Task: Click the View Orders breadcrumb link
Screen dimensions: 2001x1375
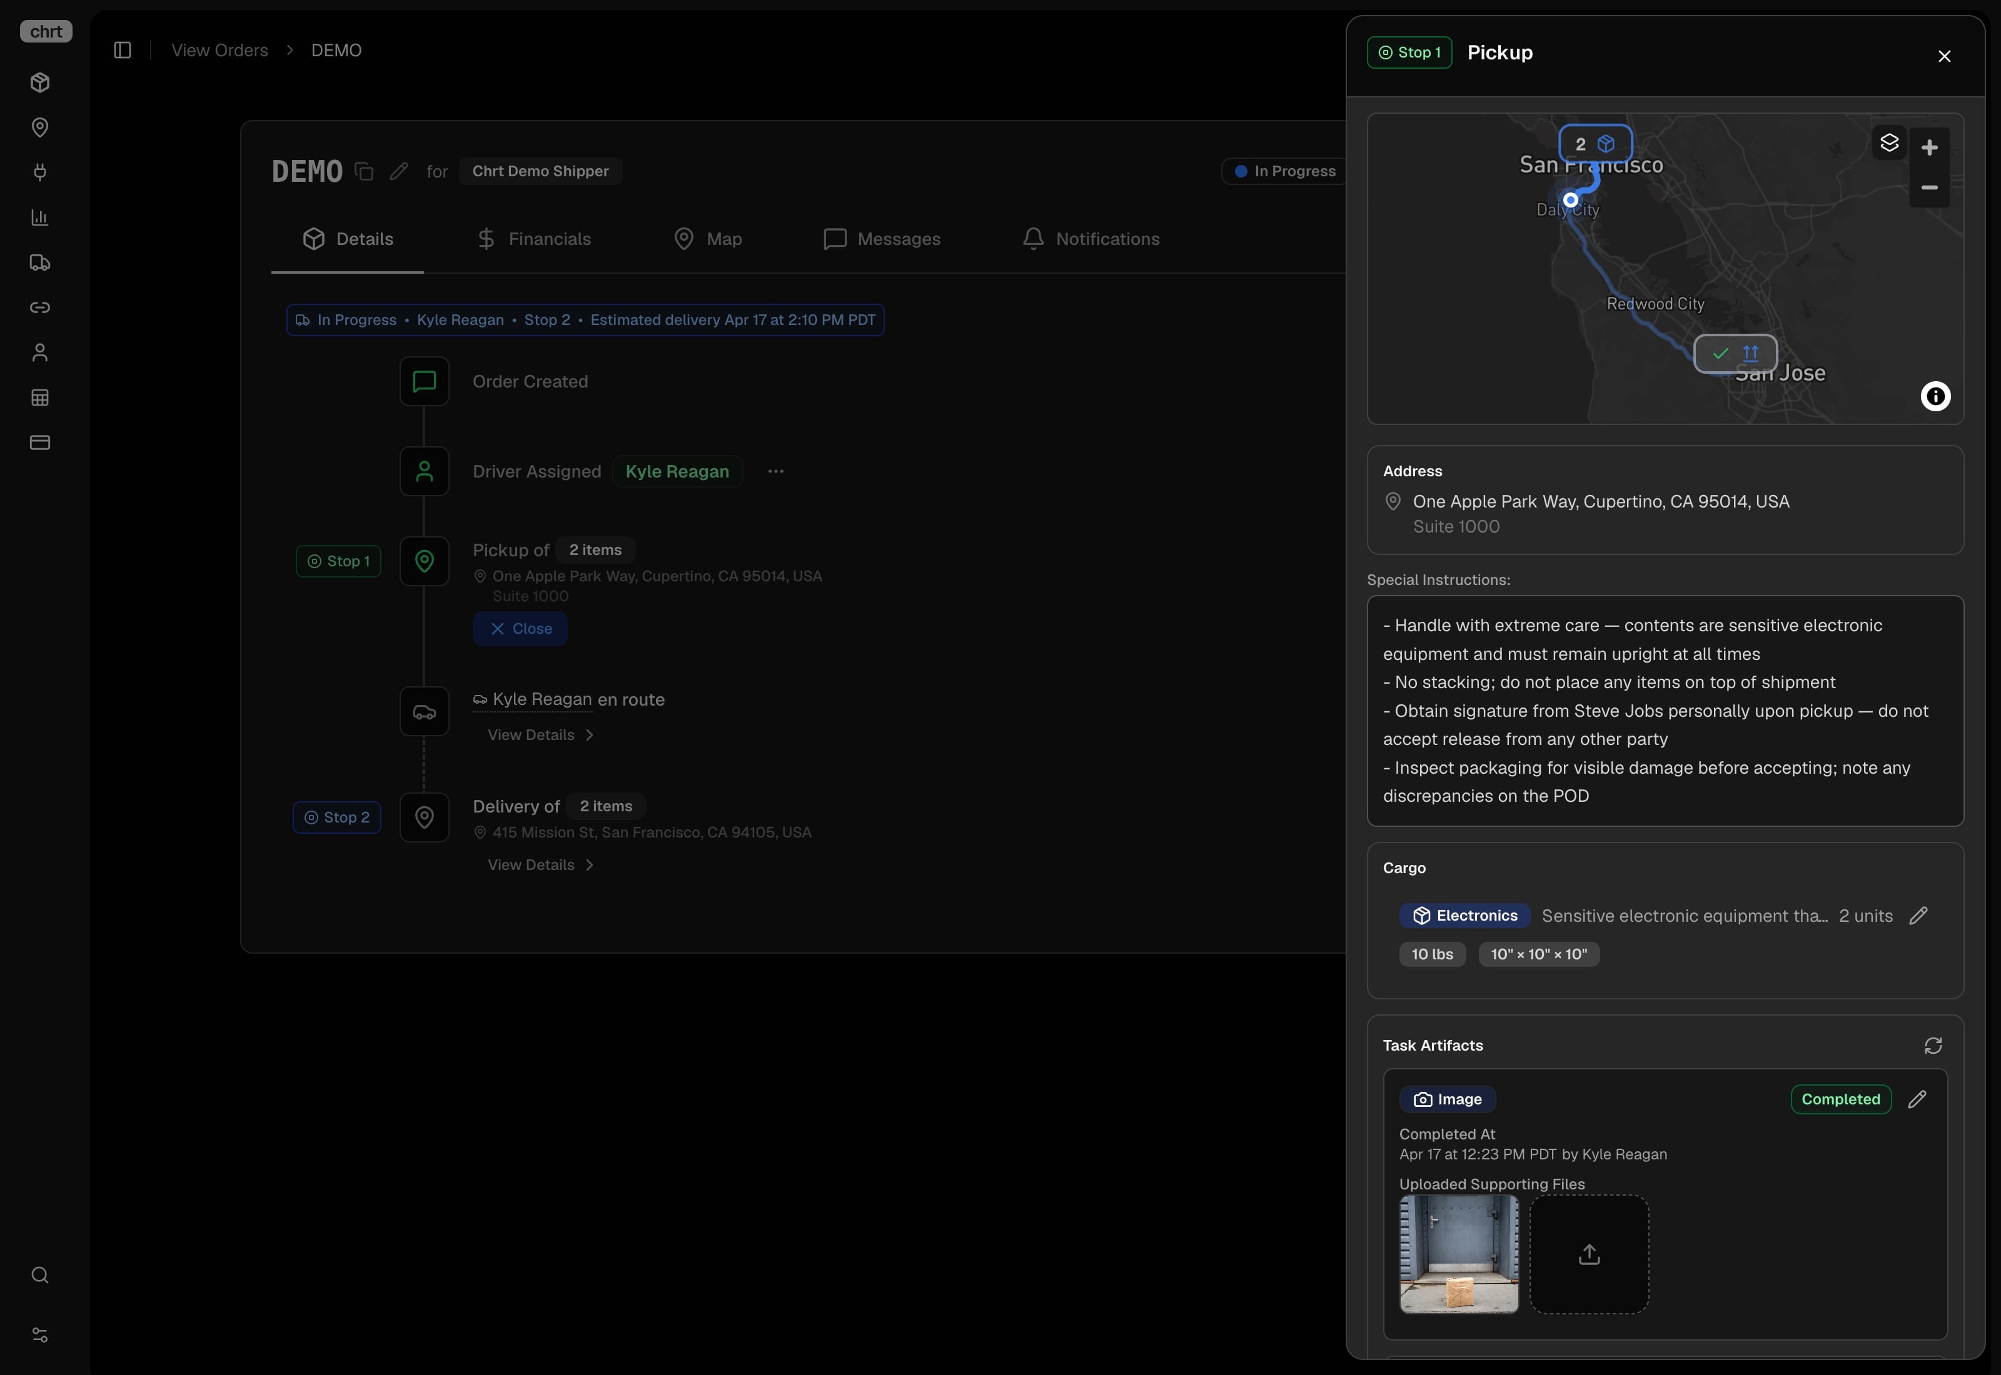Action: coord(219,50)
